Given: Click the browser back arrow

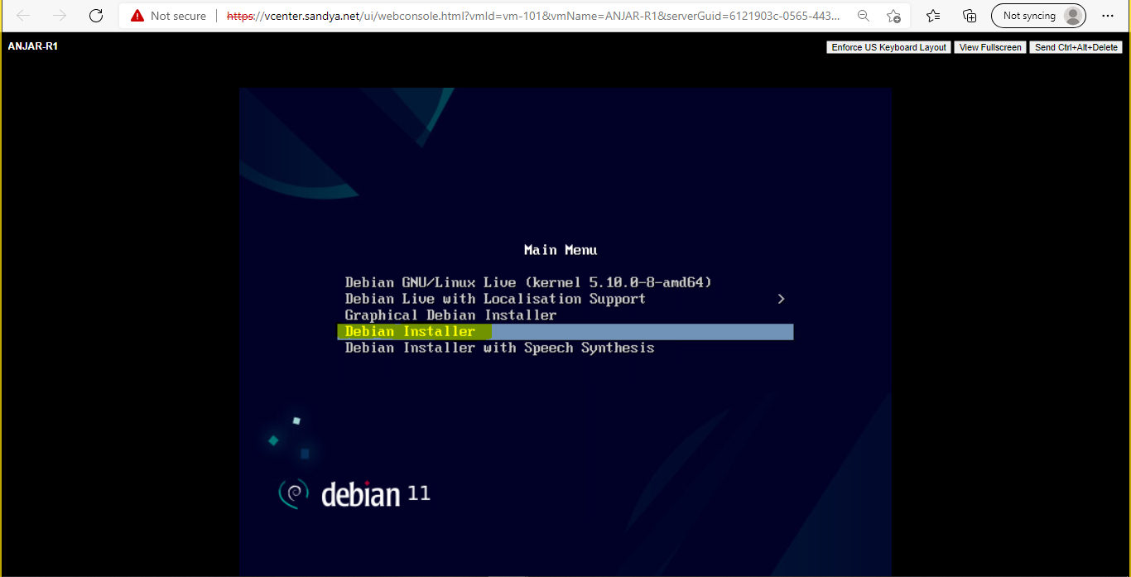Looking at the screenshot, I should (23, 16).
